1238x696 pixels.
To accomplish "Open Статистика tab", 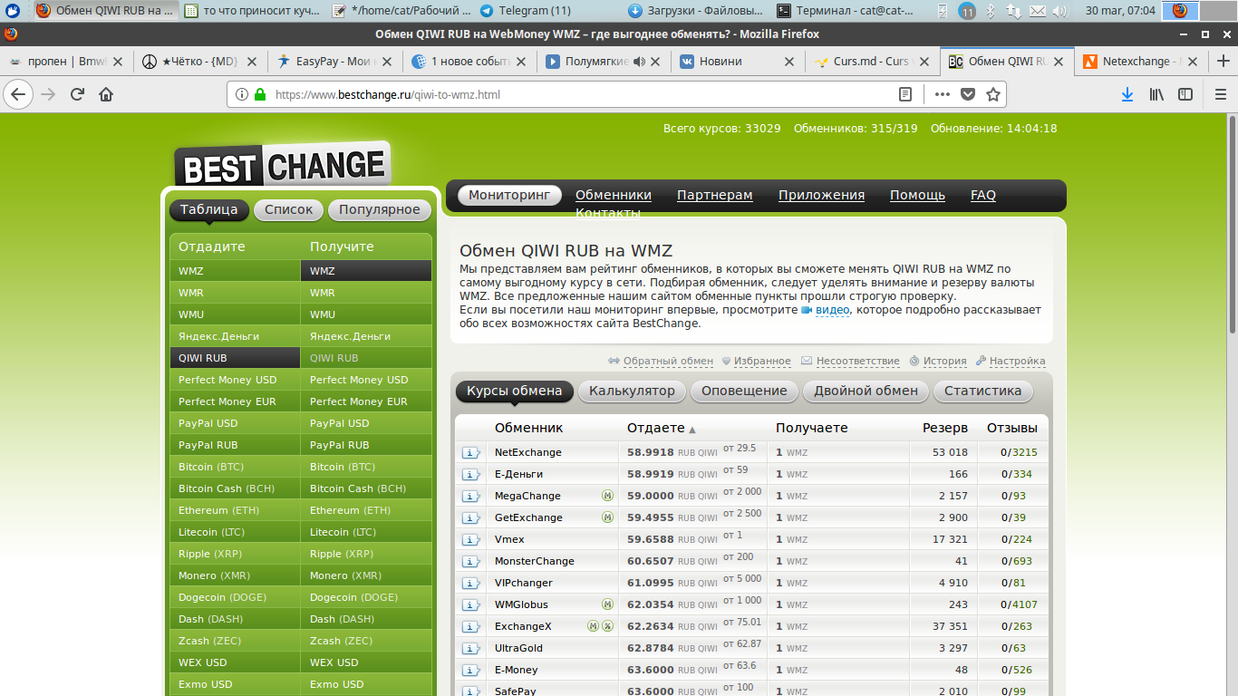I will (x=982, y=391).
